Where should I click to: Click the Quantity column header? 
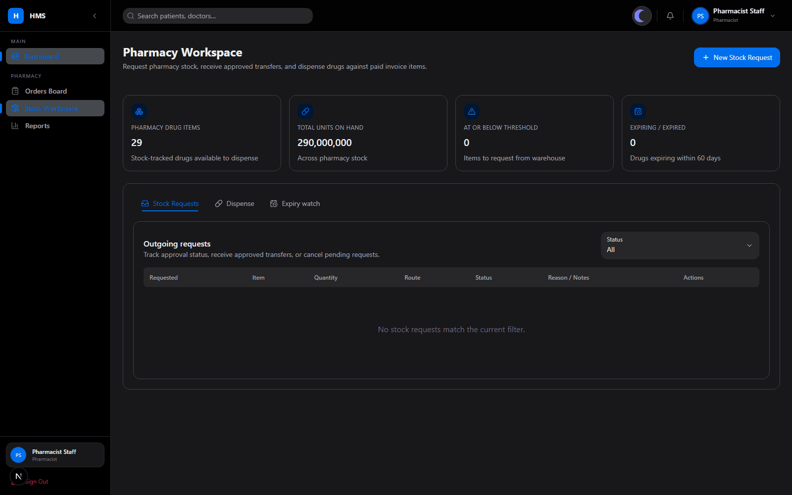point(326,278)
